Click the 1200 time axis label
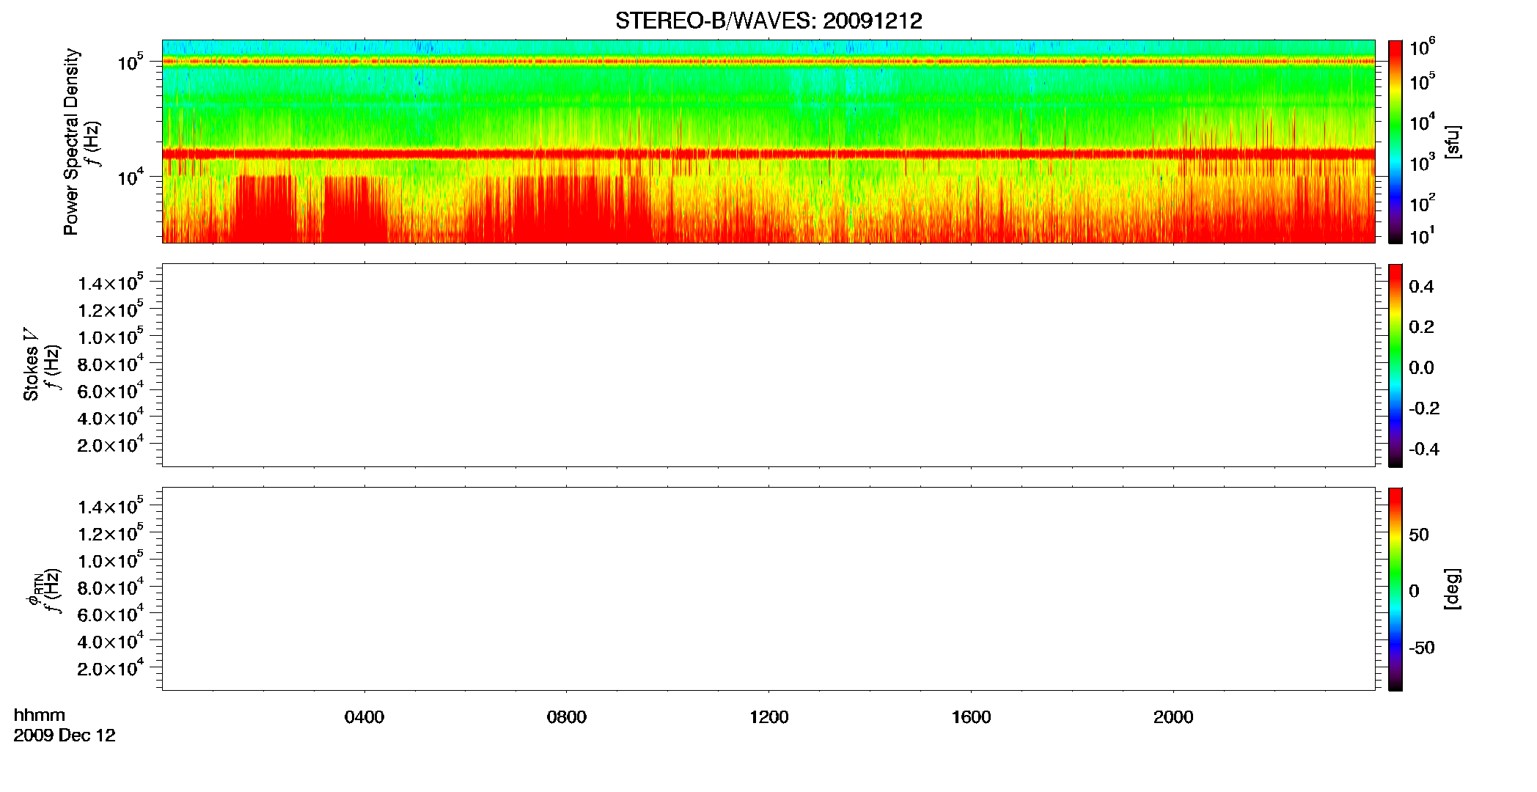 769,717
